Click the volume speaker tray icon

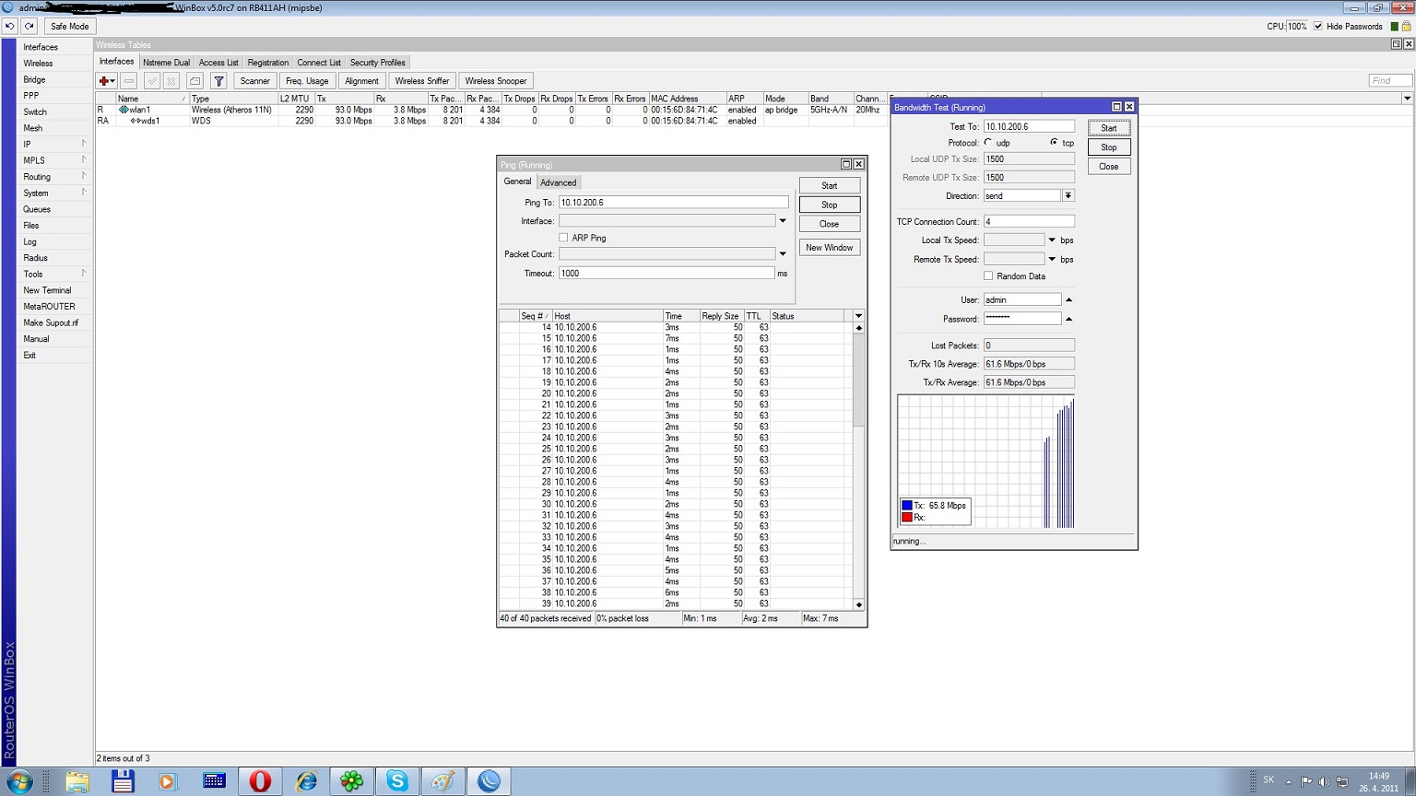(x=1324, y=781)
